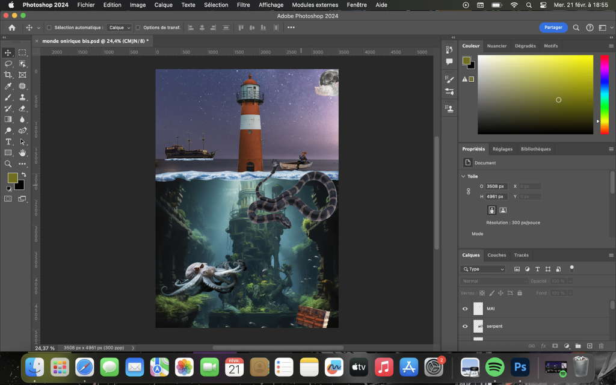Click the create new layer icon
The image size is (616, 385).
click(590, 346)
